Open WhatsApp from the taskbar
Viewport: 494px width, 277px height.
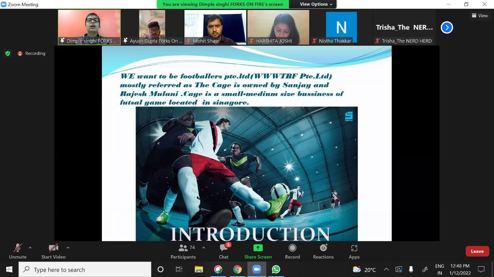click(x=276, y=269)
